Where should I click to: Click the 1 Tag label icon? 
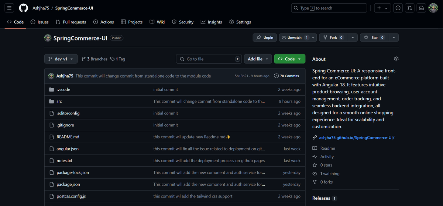point(112,59)
